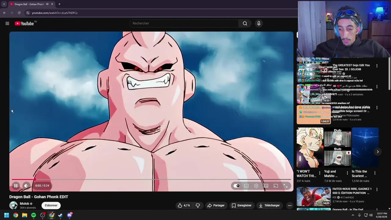Switch to theater mode
The image size is (391, 220).
266,186
